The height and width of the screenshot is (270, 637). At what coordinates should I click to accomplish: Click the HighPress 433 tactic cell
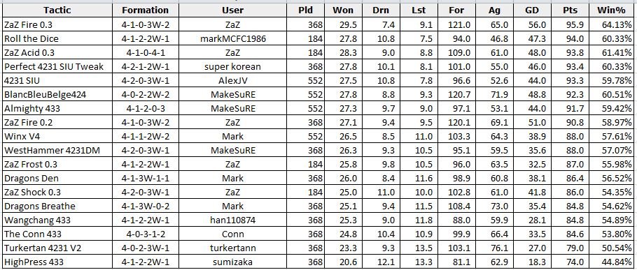click(x=57, y=262)
